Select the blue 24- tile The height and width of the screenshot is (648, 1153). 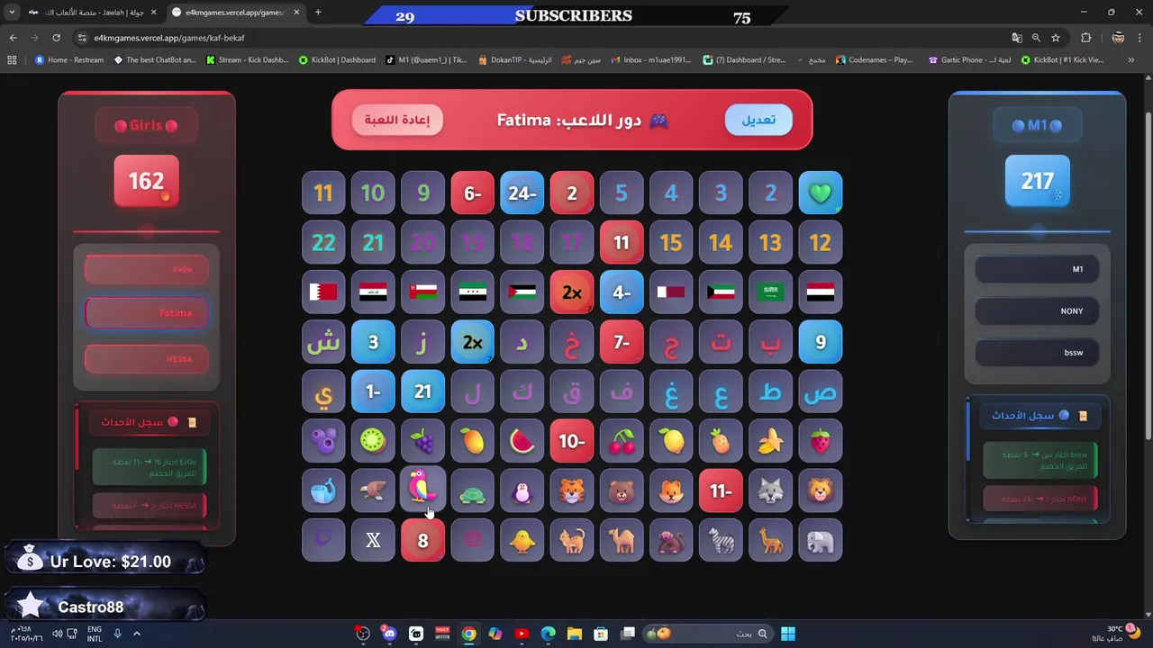[522, 193]
